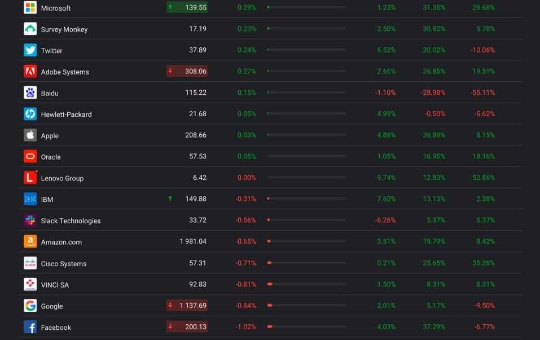Select the Twitter bird icon
Viewport: 540px width, 340px height.
(30, 50)
